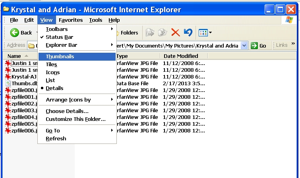Click the folder icon in the Address bar
Viewport: 300px width, 178px height.
pyautogui.click(x=31, y=46)
